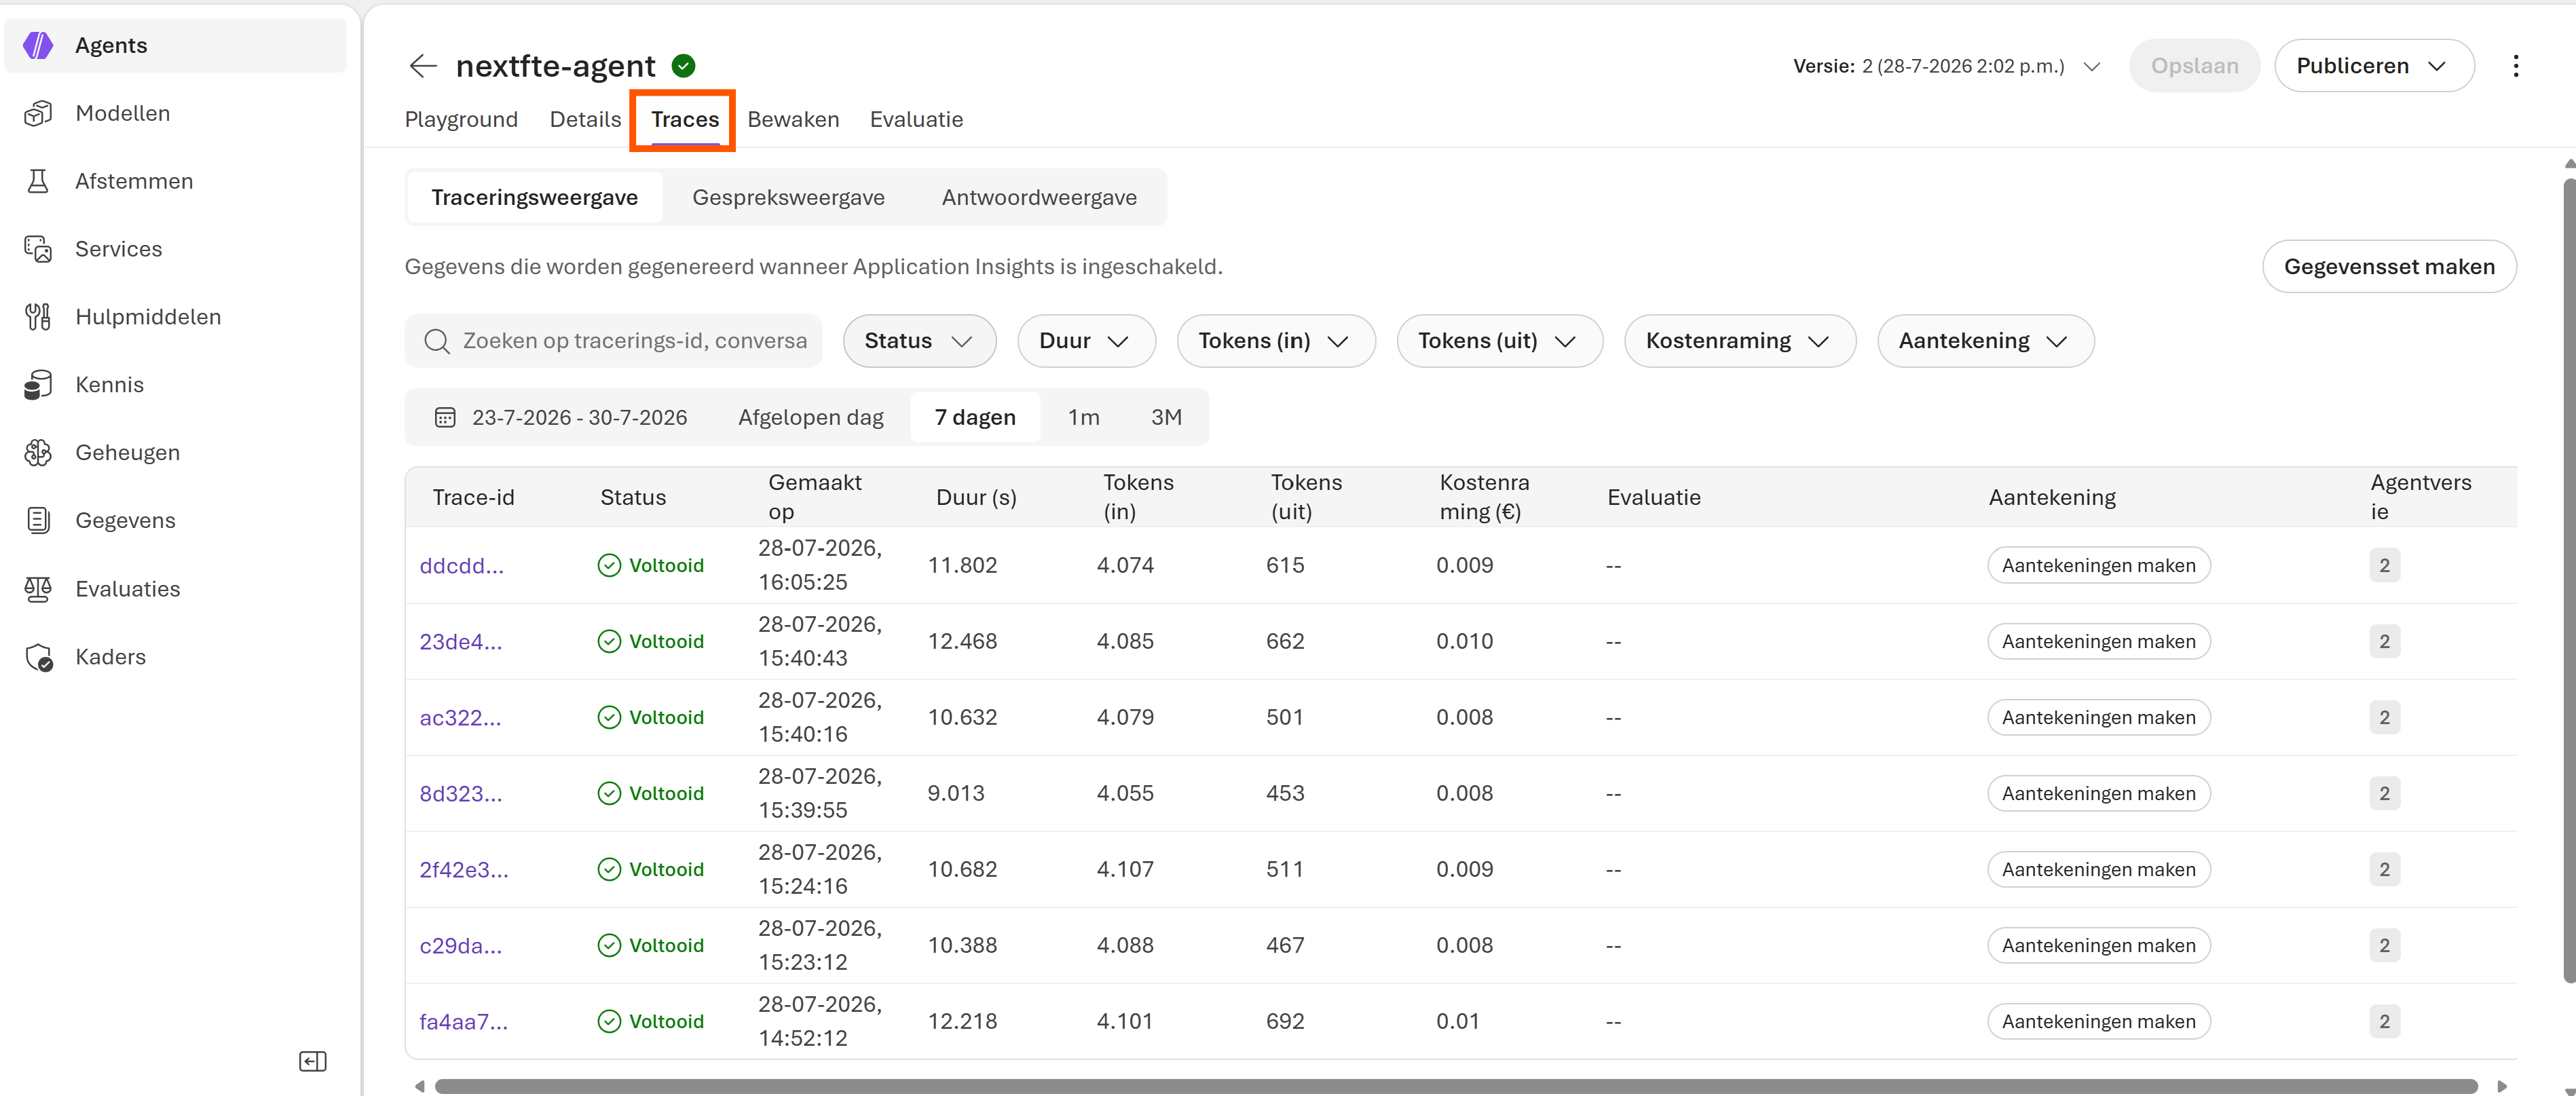
Task: Switch to the Playground tab
Action: (461, 119)
